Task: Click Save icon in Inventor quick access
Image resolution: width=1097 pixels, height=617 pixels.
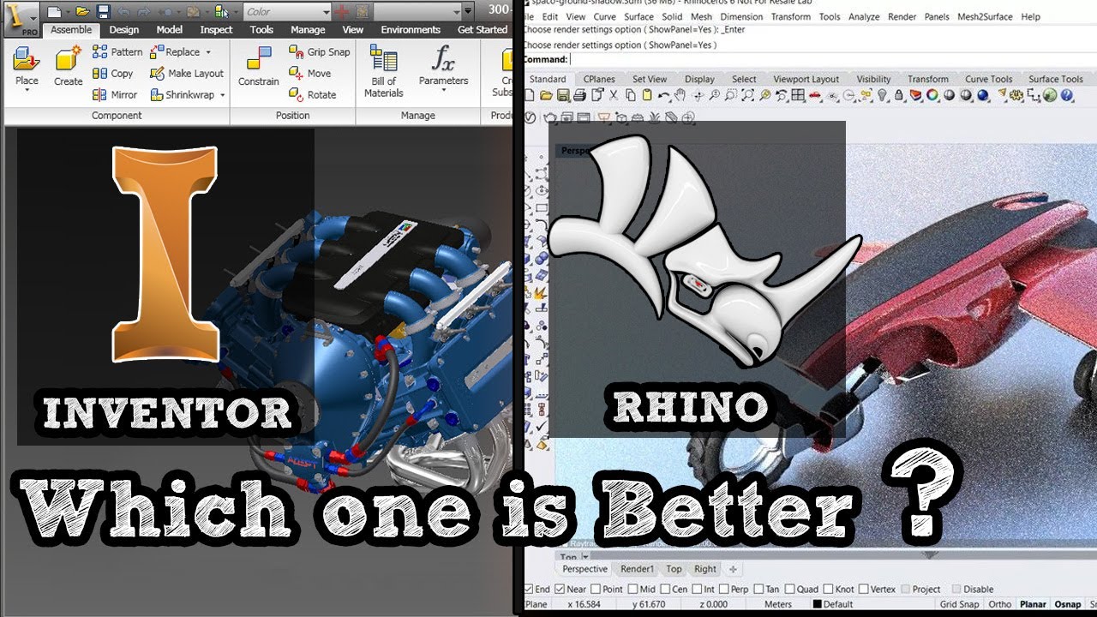Action: coord(103,11)
